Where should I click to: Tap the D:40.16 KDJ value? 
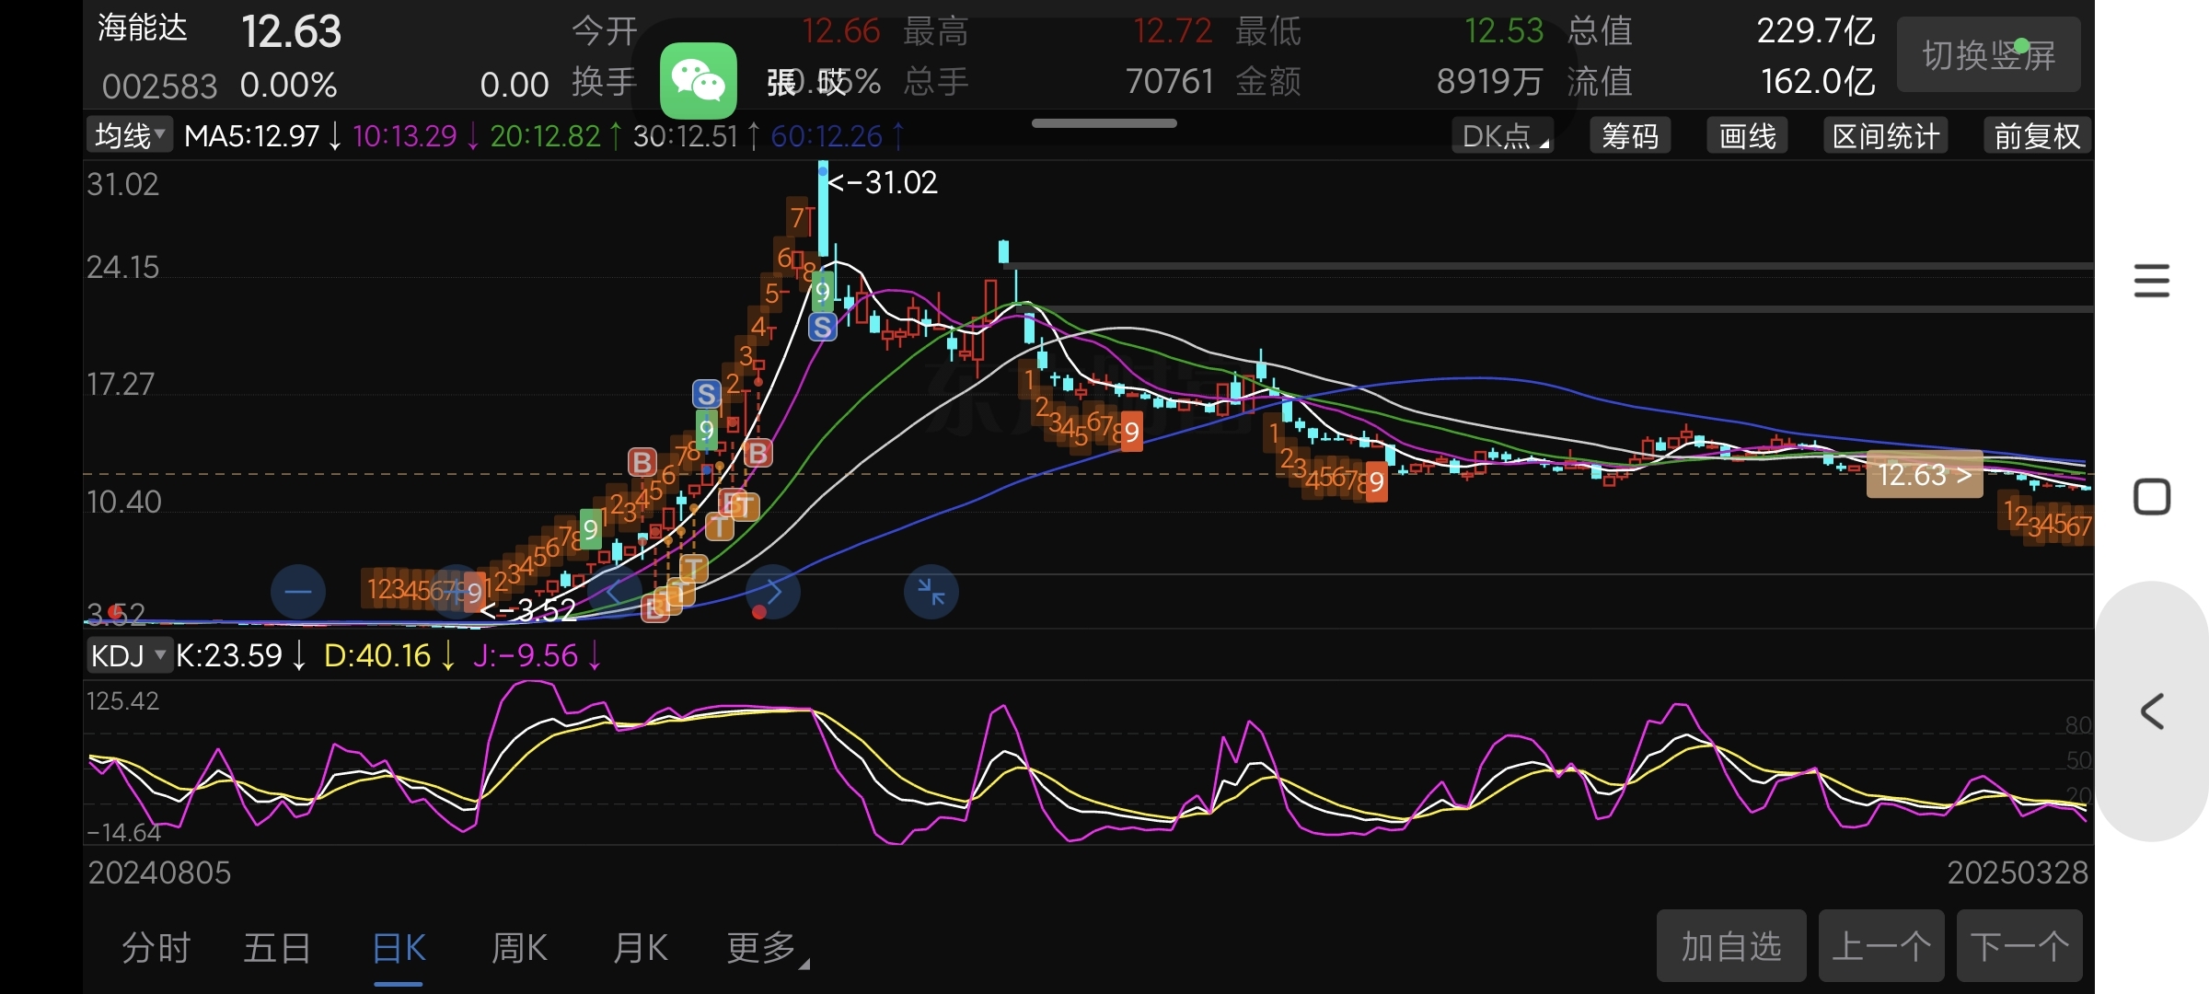tap(377, 655)
